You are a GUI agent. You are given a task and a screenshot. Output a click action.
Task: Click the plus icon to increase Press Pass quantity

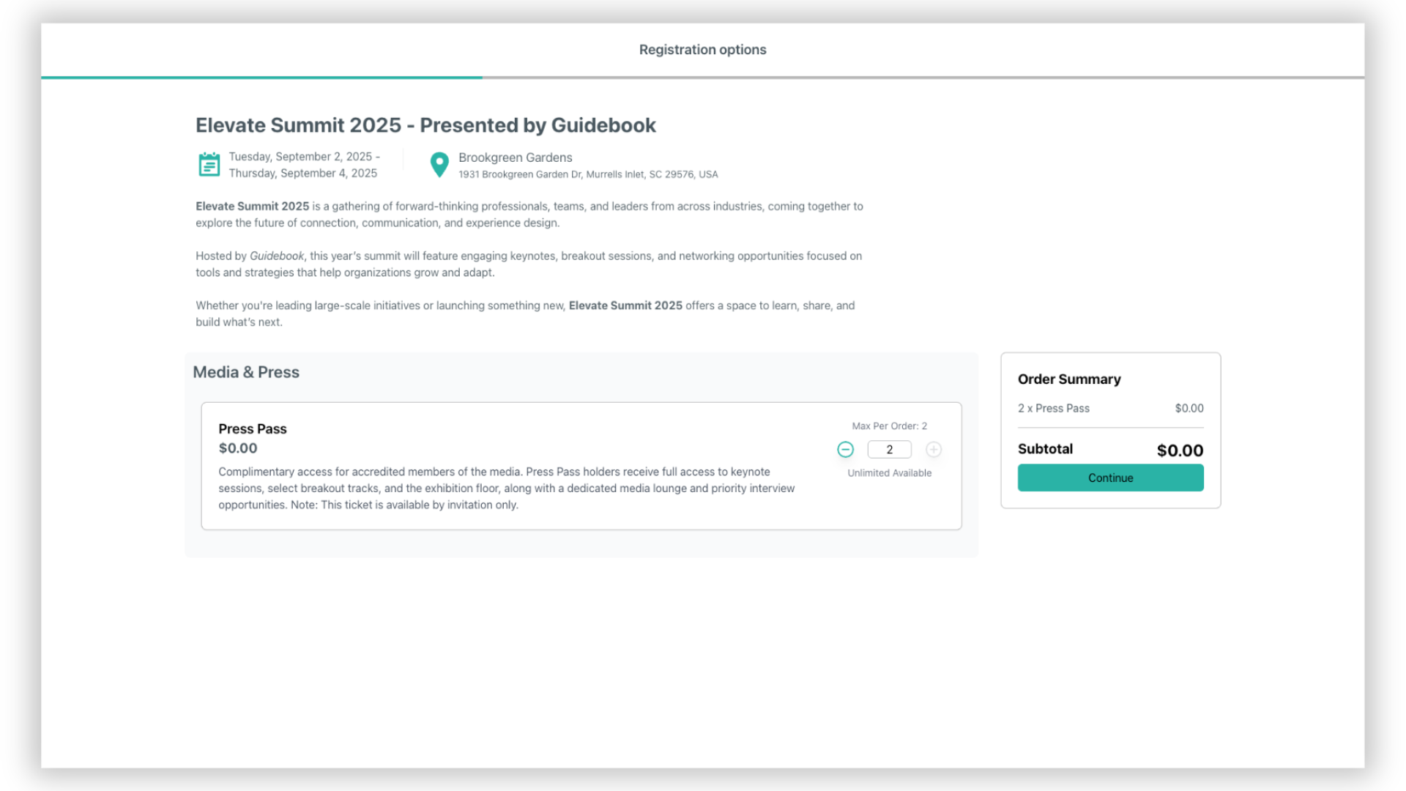[934, 449]
